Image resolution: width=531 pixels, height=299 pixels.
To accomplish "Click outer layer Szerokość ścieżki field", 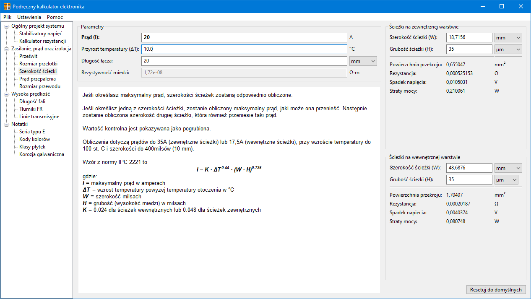I will 469,37.
